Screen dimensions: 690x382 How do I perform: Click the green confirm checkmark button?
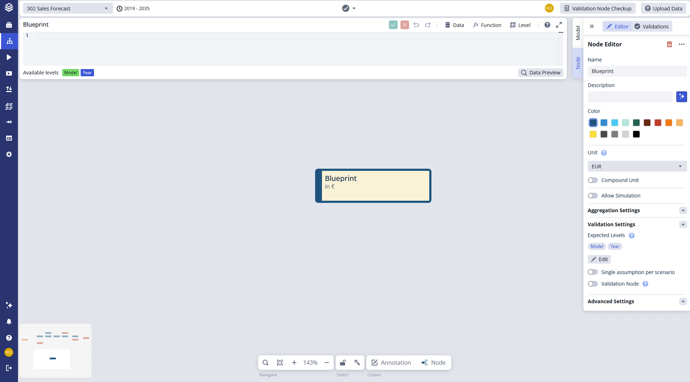393,25
